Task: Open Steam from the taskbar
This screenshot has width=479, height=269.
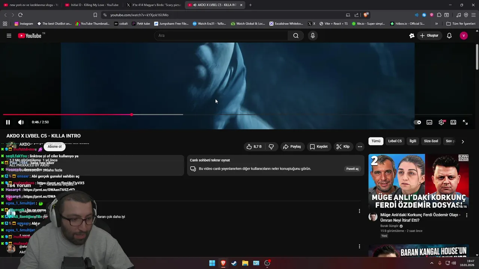Action: coord(234,263)
